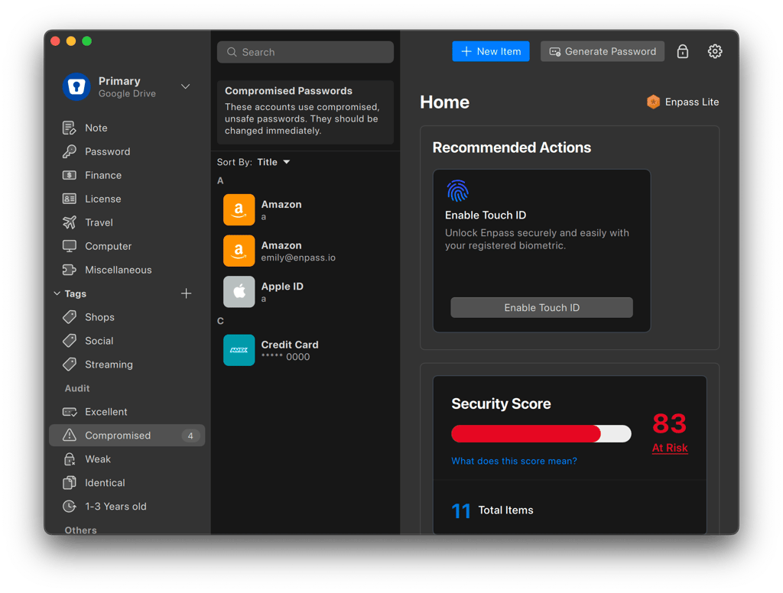Click the Apple ID logo thumbnail
The image size is (783, 593).
pos(239,291)
